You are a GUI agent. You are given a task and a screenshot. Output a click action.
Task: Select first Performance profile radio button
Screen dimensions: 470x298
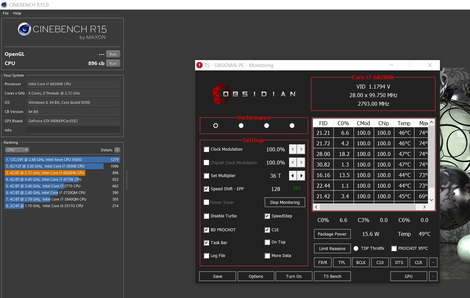click(x=216, y=126)
